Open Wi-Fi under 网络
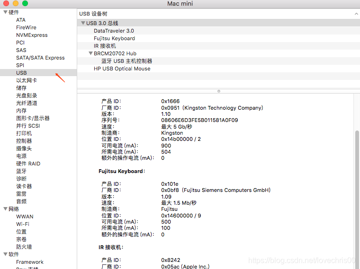360x269 pixels. (23, 224)
